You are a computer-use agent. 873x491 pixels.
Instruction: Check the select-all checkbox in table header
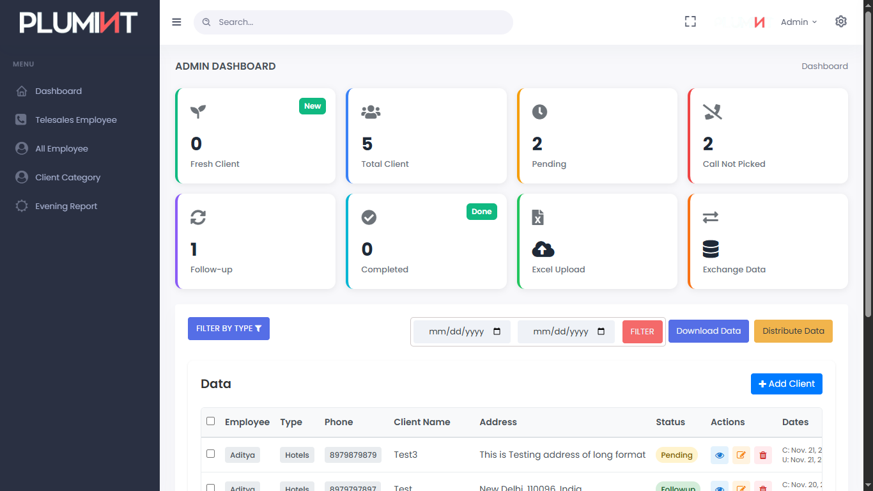(211, 421)
